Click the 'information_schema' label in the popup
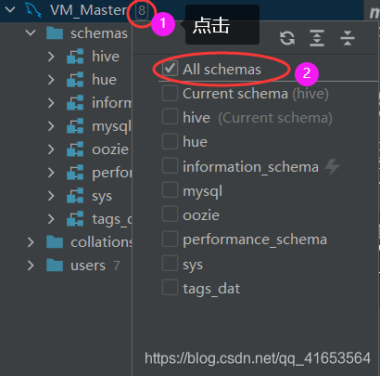Screen dimensions: 380x376 [x=250, y=167]
